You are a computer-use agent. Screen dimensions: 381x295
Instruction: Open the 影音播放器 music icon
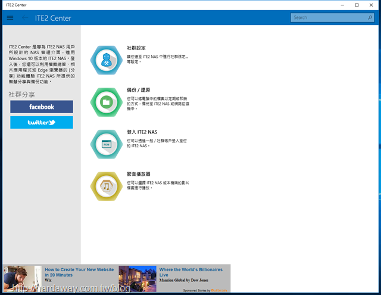(x=107, y=187)
